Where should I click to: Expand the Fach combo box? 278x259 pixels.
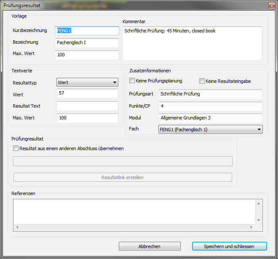click(x=210, y=129)
